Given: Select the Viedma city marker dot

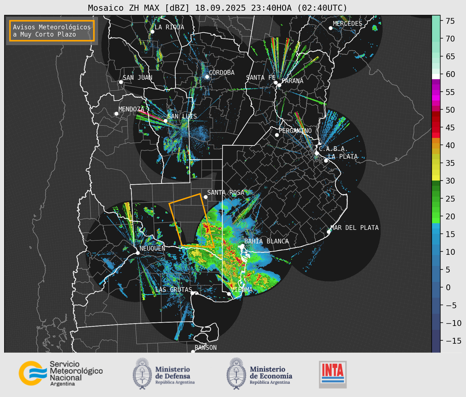Looking at the screenshot, I should click(x=229, y=294).
